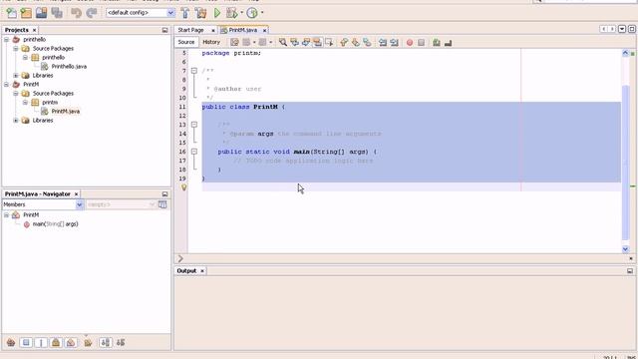
Task: Shift Line Left in the editor toolbar
Action: (383, 42)
